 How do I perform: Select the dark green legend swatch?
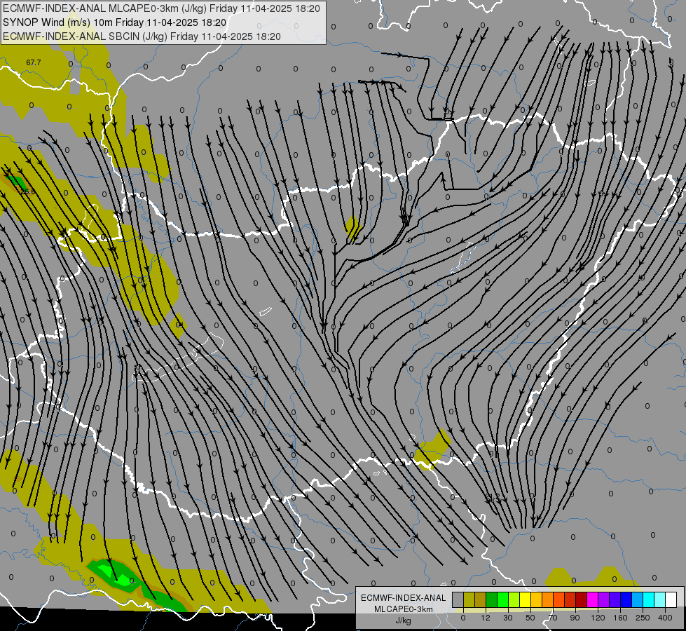[492, 599]
